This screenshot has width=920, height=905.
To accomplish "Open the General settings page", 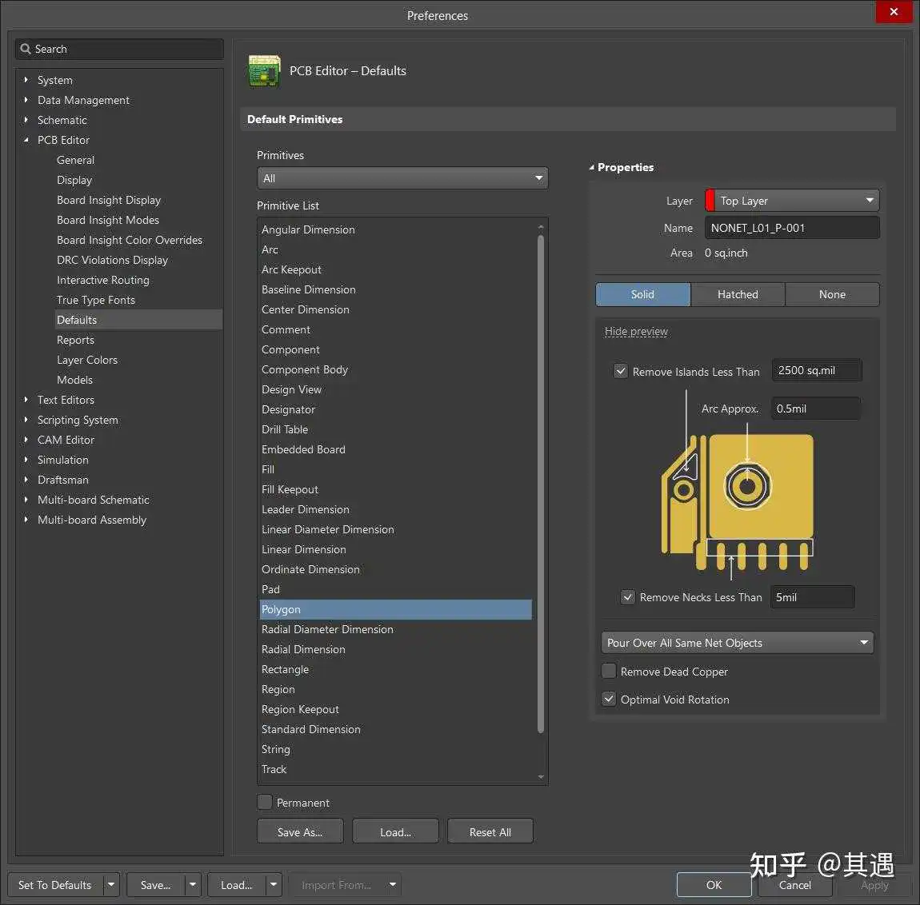I will 75,160.
